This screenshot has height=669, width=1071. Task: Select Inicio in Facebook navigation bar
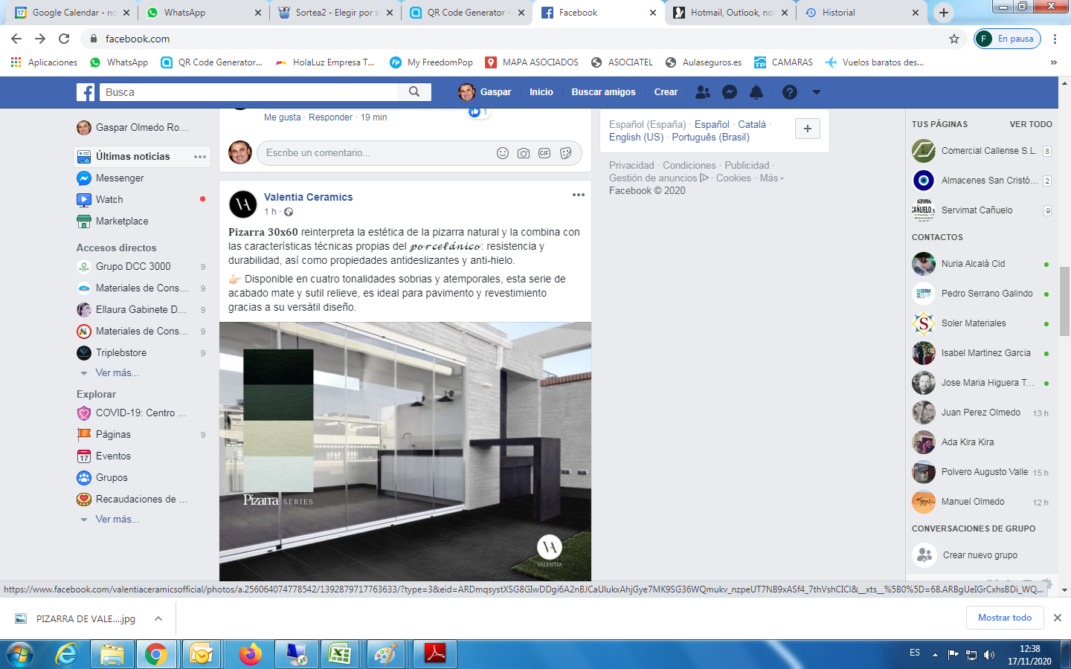click(541, 92)
